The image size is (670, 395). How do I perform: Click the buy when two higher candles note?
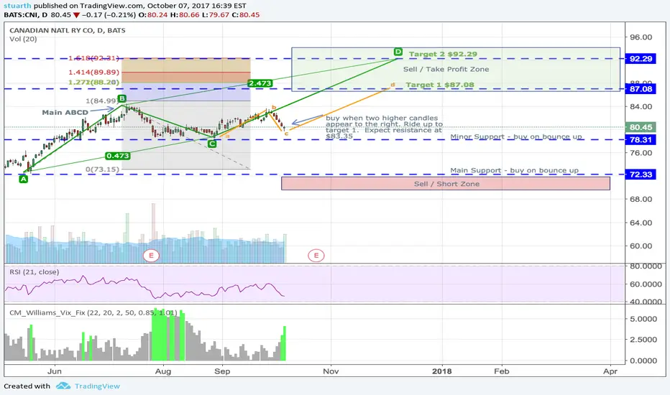click(x=384, y=127)
